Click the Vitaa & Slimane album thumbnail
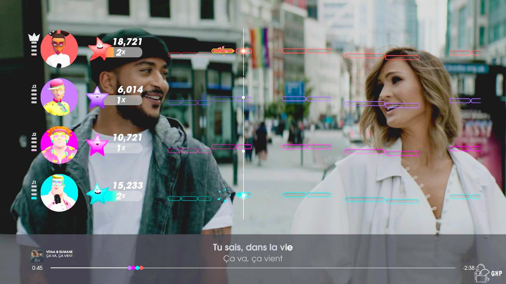Viewport: 506px width, 284px height. (37, 256)
